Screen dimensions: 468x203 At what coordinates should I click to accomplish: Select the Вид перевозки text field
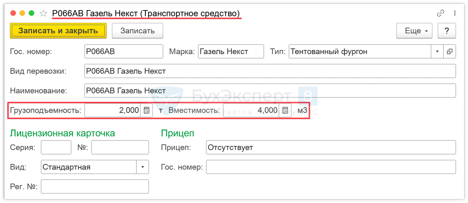click(270, 71)
